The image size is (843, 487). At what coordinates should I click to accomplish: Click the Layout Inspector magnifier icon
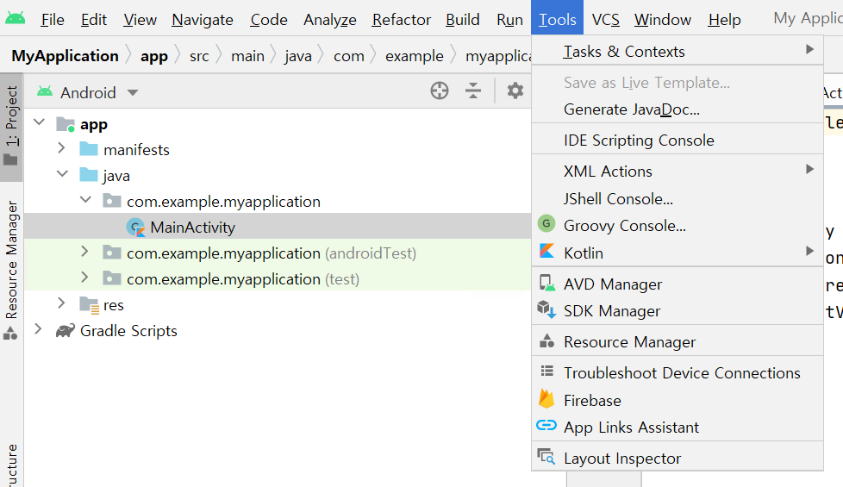pos(546,457)
